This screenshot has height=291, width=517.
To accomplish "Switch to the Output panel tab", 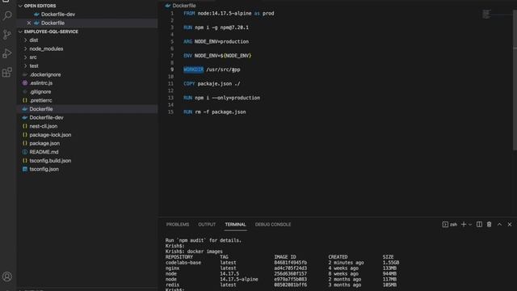I will (207, 225).
